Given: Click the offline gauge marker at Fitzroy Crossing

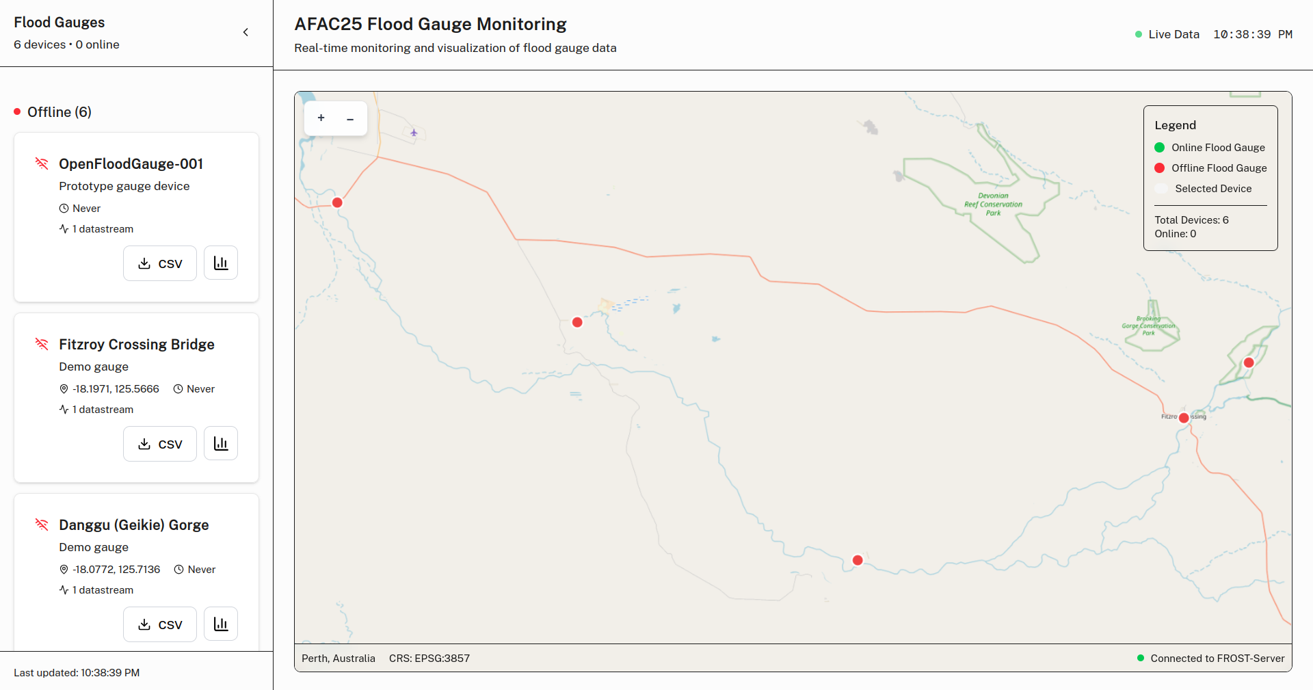Looking at the screenshot, I should point(1184,418).
